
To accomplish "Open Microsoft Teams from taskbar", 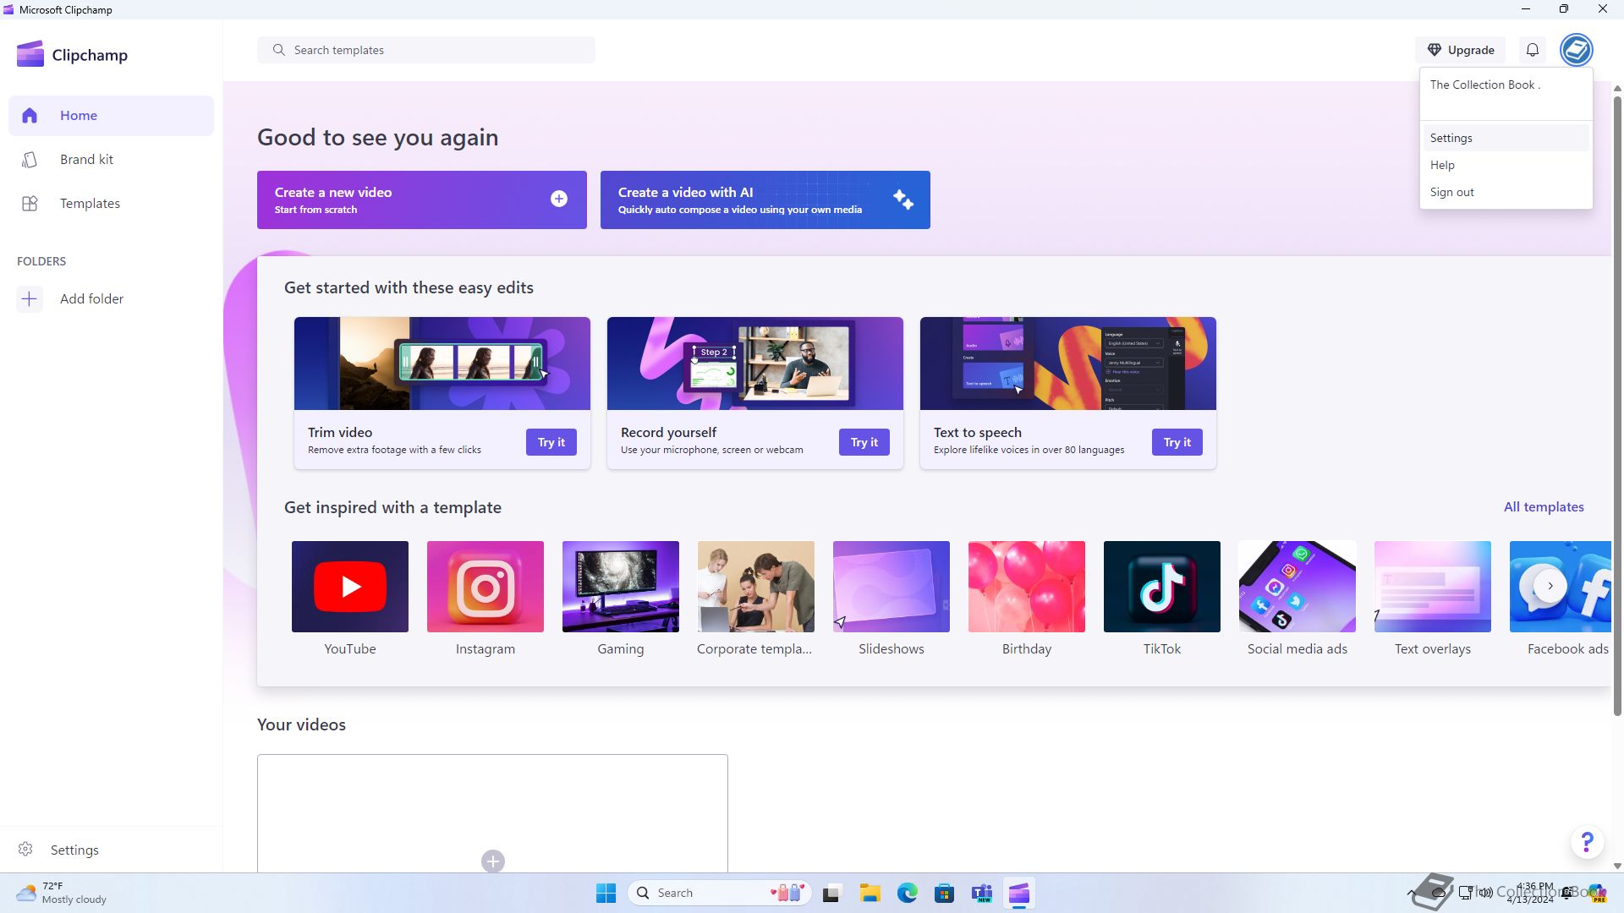I will tap(981, 893).
